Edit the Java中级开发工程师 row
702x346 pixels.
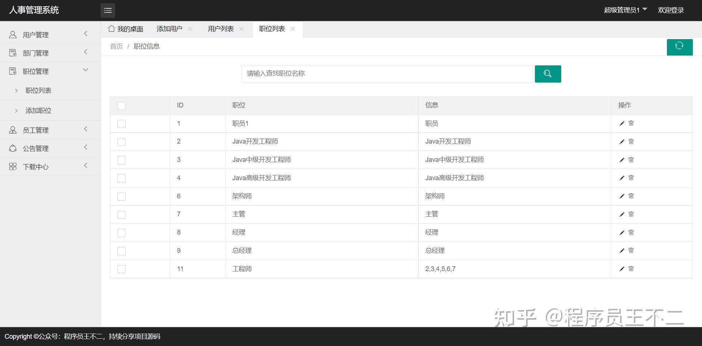point(622,160)
